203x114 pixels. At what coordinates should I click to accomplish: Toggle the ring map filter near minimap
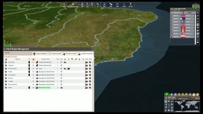click(x=172, y=110)
